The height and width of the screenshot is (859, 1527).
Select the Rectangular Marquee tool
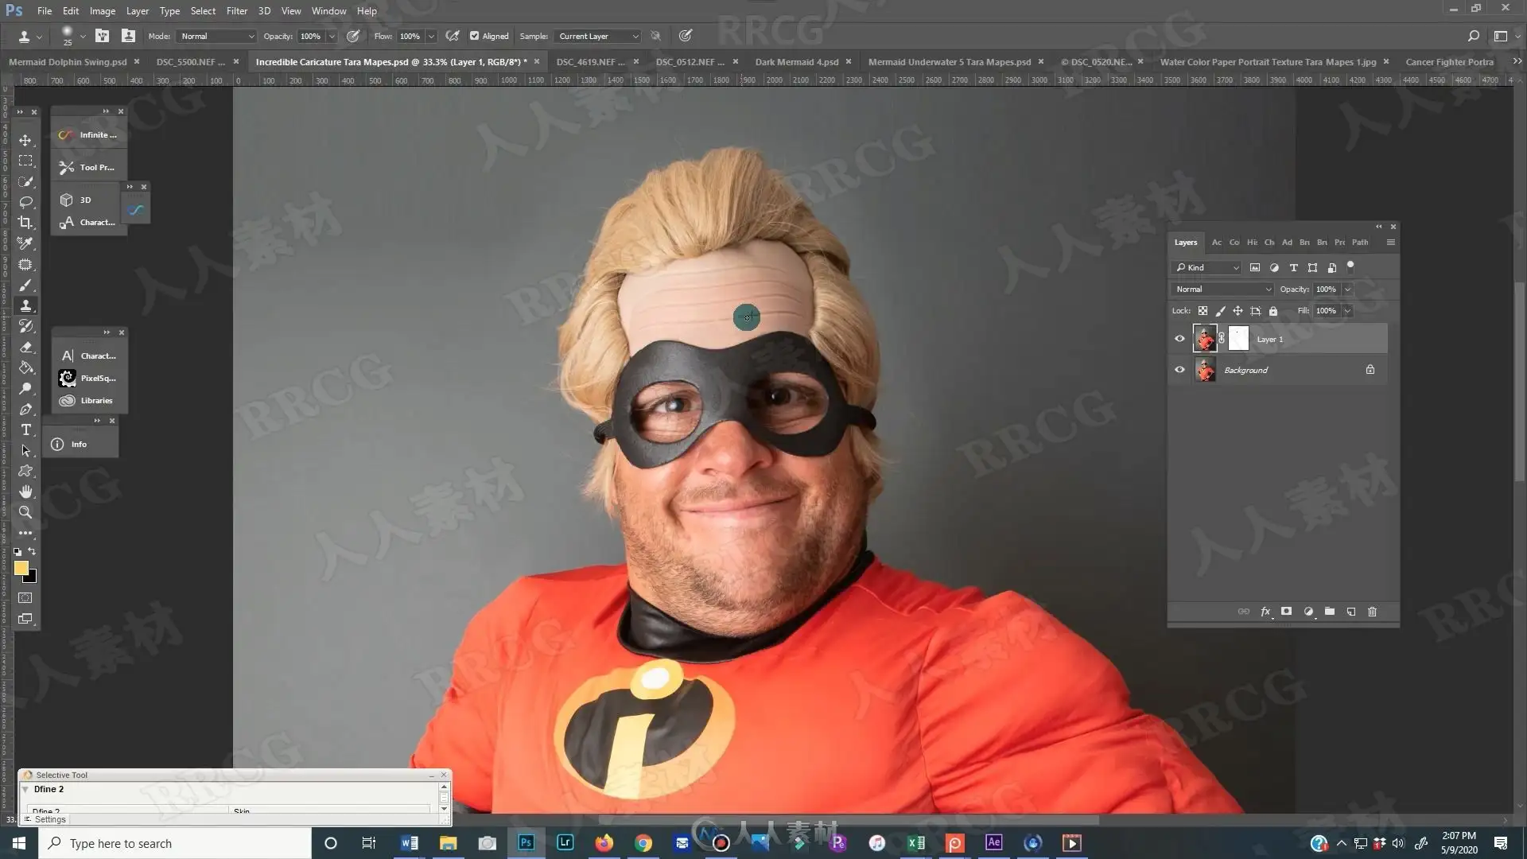pyautogui.click(x=25, y=161)
